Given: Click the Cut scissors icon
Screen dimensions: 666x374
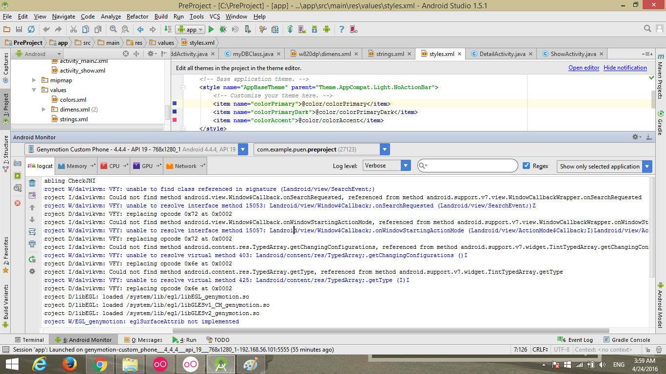Looking at the screenshot, I should click(74, 29).
